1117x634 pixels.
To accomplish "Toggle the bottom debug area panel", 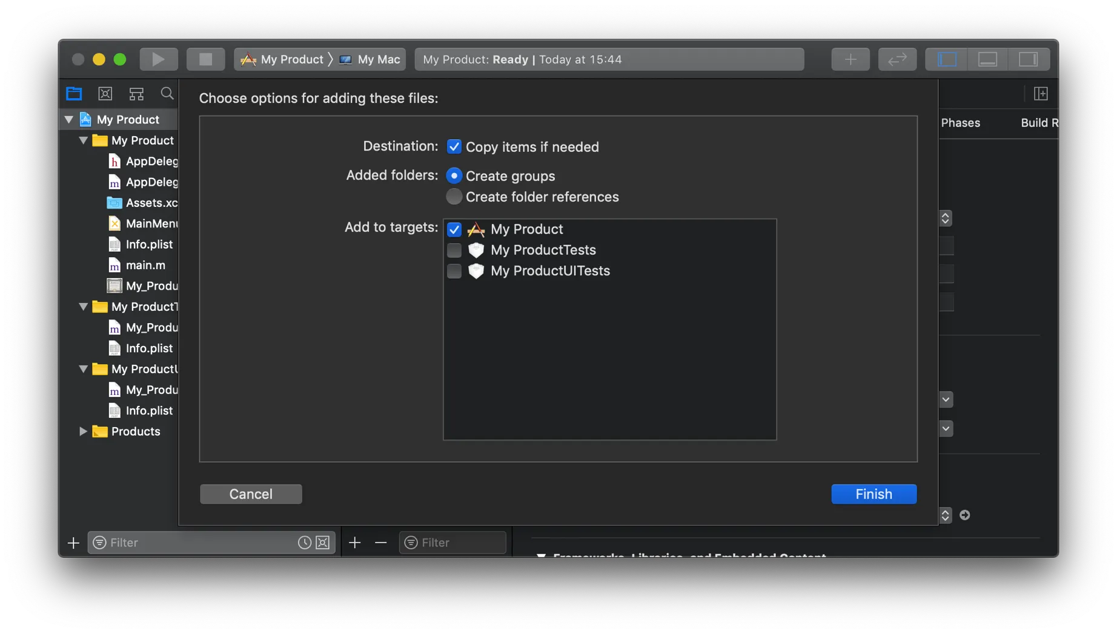I will pyautogui.click(x=987, y=59).
